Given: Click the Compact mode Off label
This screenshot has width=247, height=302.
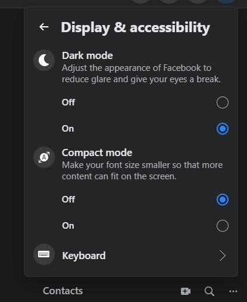Looking at the screenshot, I should [68, 200].
